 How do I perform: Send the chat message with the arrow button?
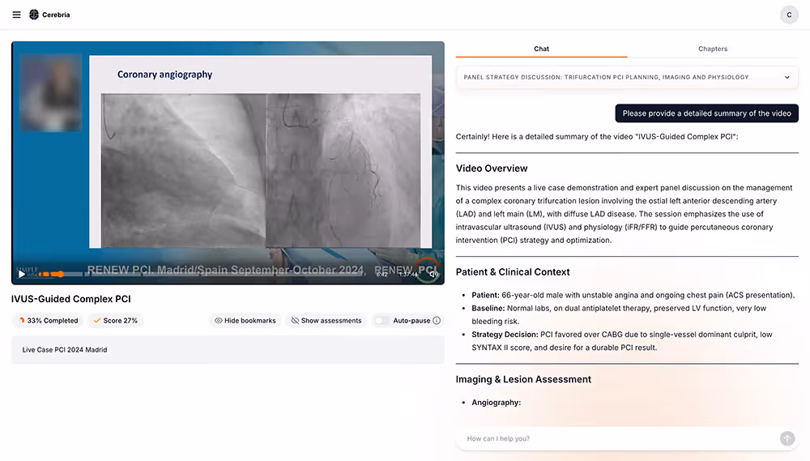[x=787, y=438]
